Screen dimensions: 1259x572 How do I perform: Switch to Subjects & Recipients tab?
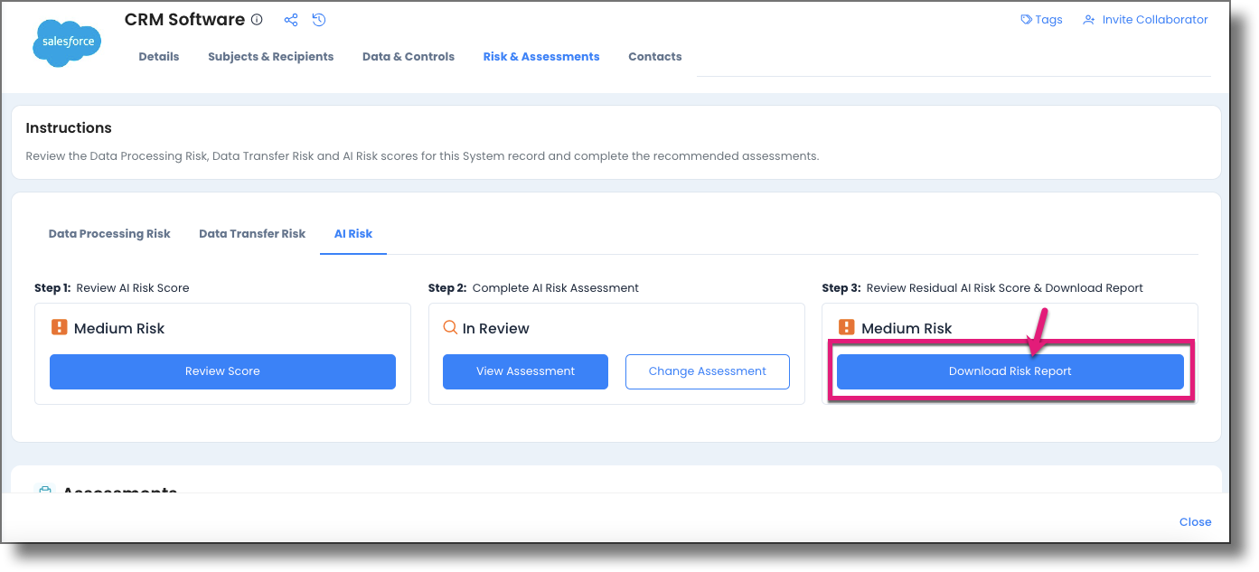[271, 56]
